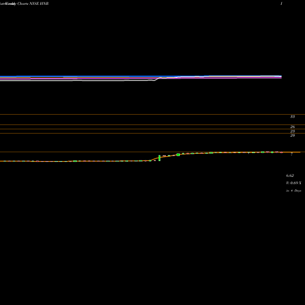The height and width of the screenshot is (305, 305).
Task: Click the large green candle after the jump
Action: point(178,155)
